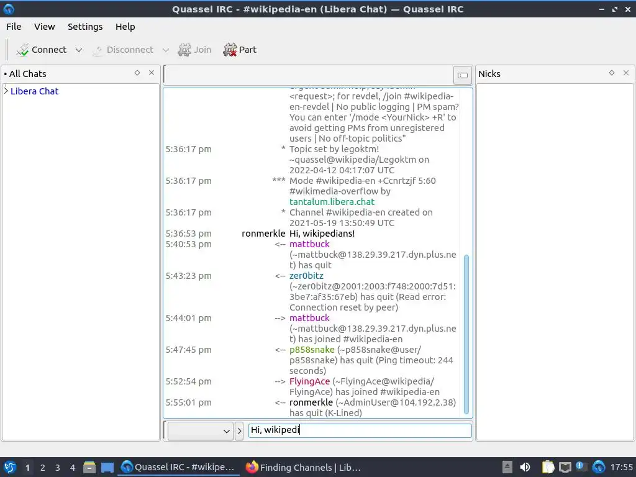Expand the Disconnect dropdown arrow
Image resolution: width=636 pixels, height=477 pixels.
165,50
